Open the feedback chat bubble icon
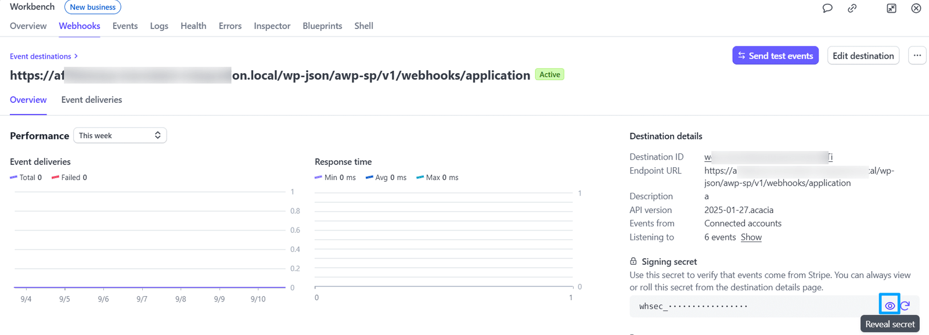The image size is (929, 335). pos(827,8)
